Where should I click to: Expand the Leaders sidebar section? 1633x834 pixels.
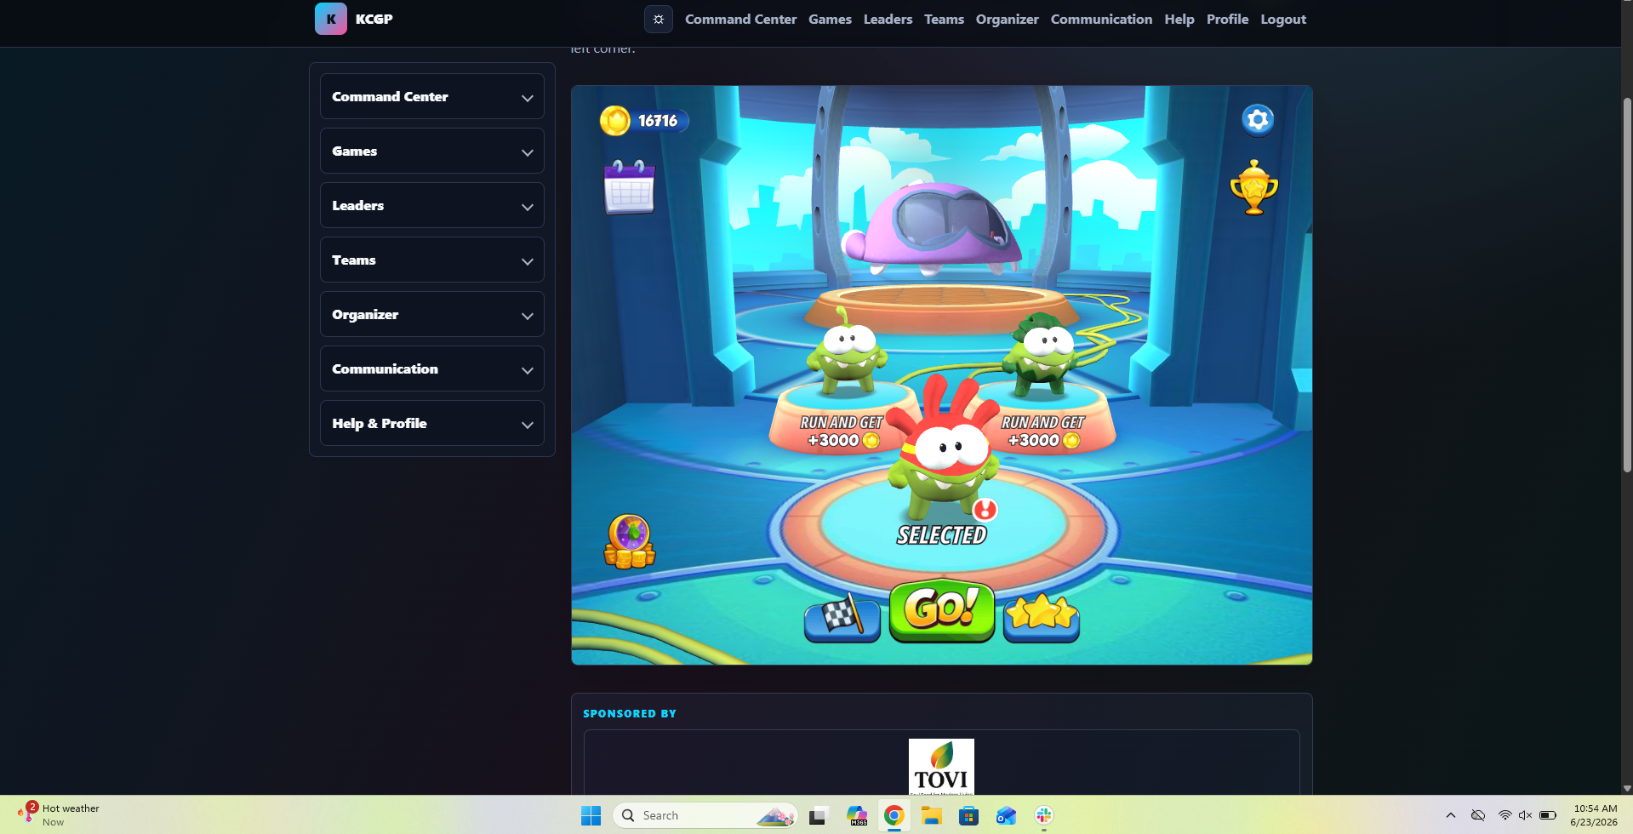(x=432, y=205)
